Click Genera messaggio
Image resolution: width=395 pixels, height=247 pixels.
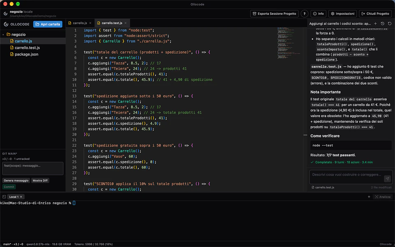(16, 180)
